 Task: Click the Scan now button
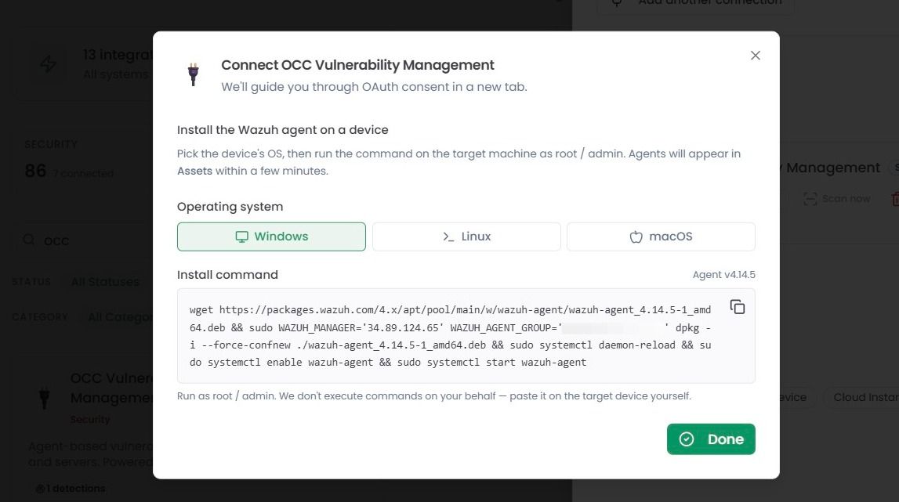pyautogui.click(x=836, y=199)
